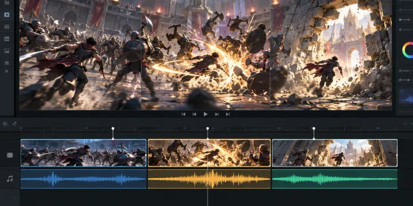Screen dimensions: 413x206
Task: Click the timeline marker above the yellow clip
Action: [208, 129]
